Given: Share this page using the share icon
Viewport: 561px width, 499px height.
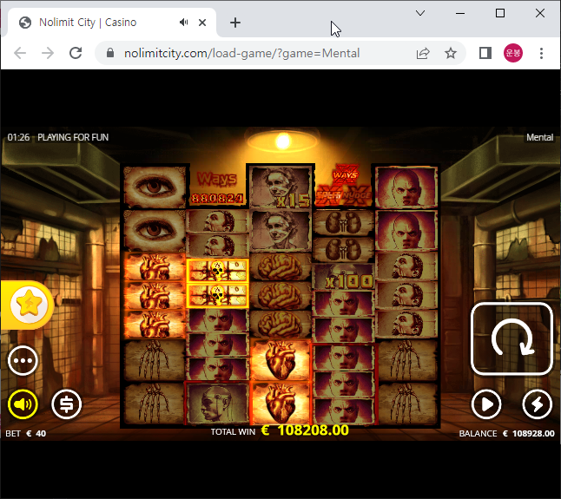Looking at the screenshot, I should (x=423, y=53).
